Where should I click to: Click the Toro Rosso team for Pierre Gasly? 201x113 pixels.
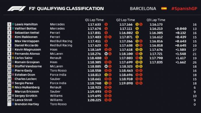coord(58,71)
